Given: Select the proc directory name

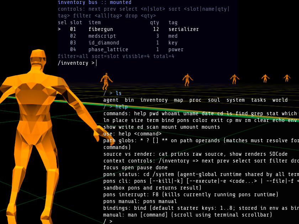Looking at the screenshot, I should pos(195,100).
